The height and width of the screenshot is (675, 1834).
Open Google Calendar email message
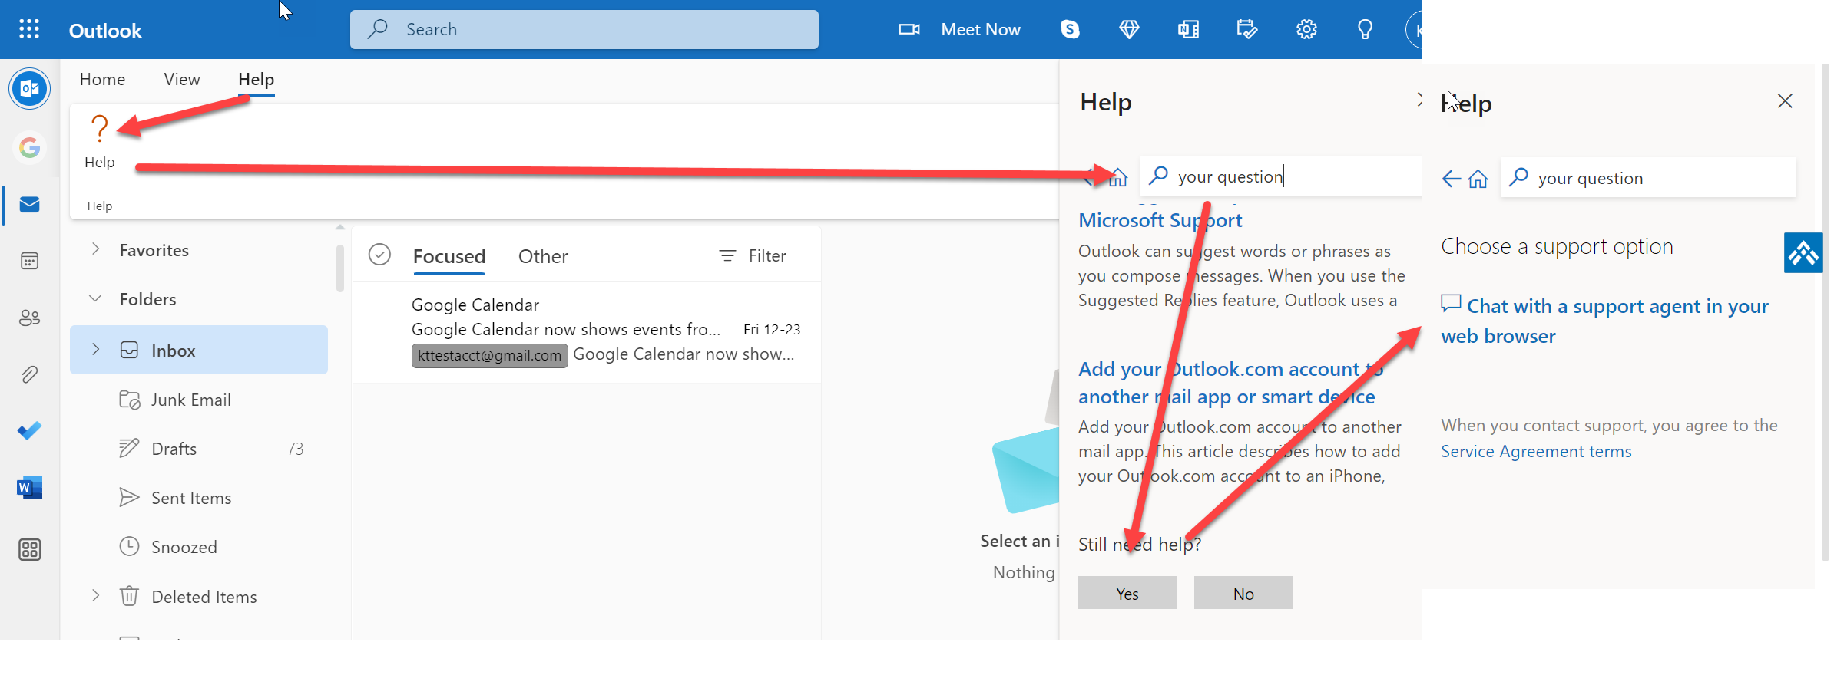pos(587,331)
